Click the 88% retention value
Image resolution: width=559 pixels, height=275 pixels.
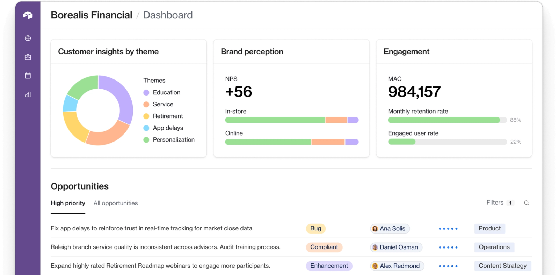[515, 120]
